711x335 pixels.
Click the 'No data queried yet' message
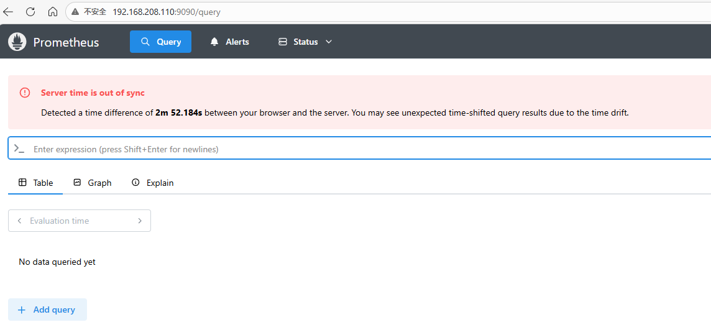pos(57,262)
